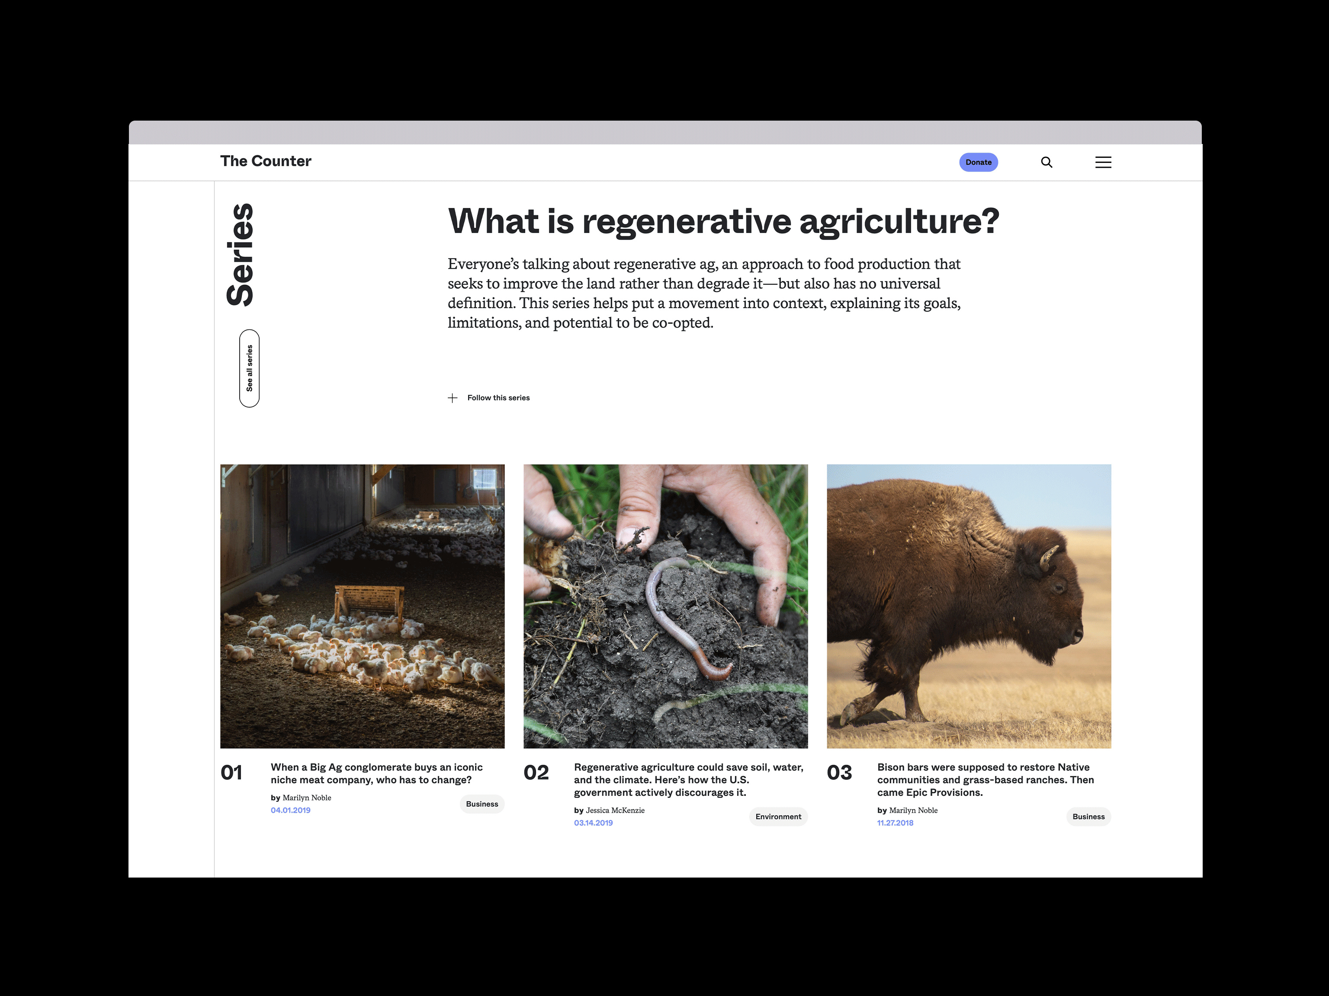This screenshot has width=1329, height=996.
Task: Select the Business tag under article 01
Action: (x=482, y=804)
